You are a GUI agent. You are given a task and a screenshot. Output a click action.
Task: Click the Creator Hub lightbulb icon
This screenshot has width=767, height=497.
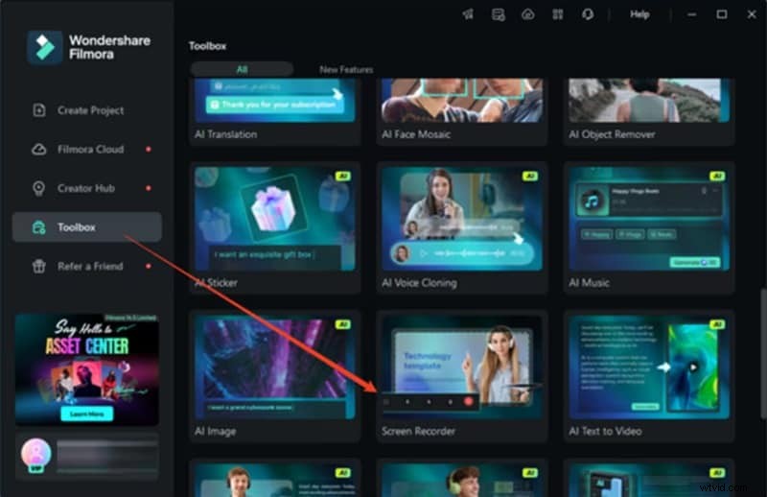click(x=39, y=188)
